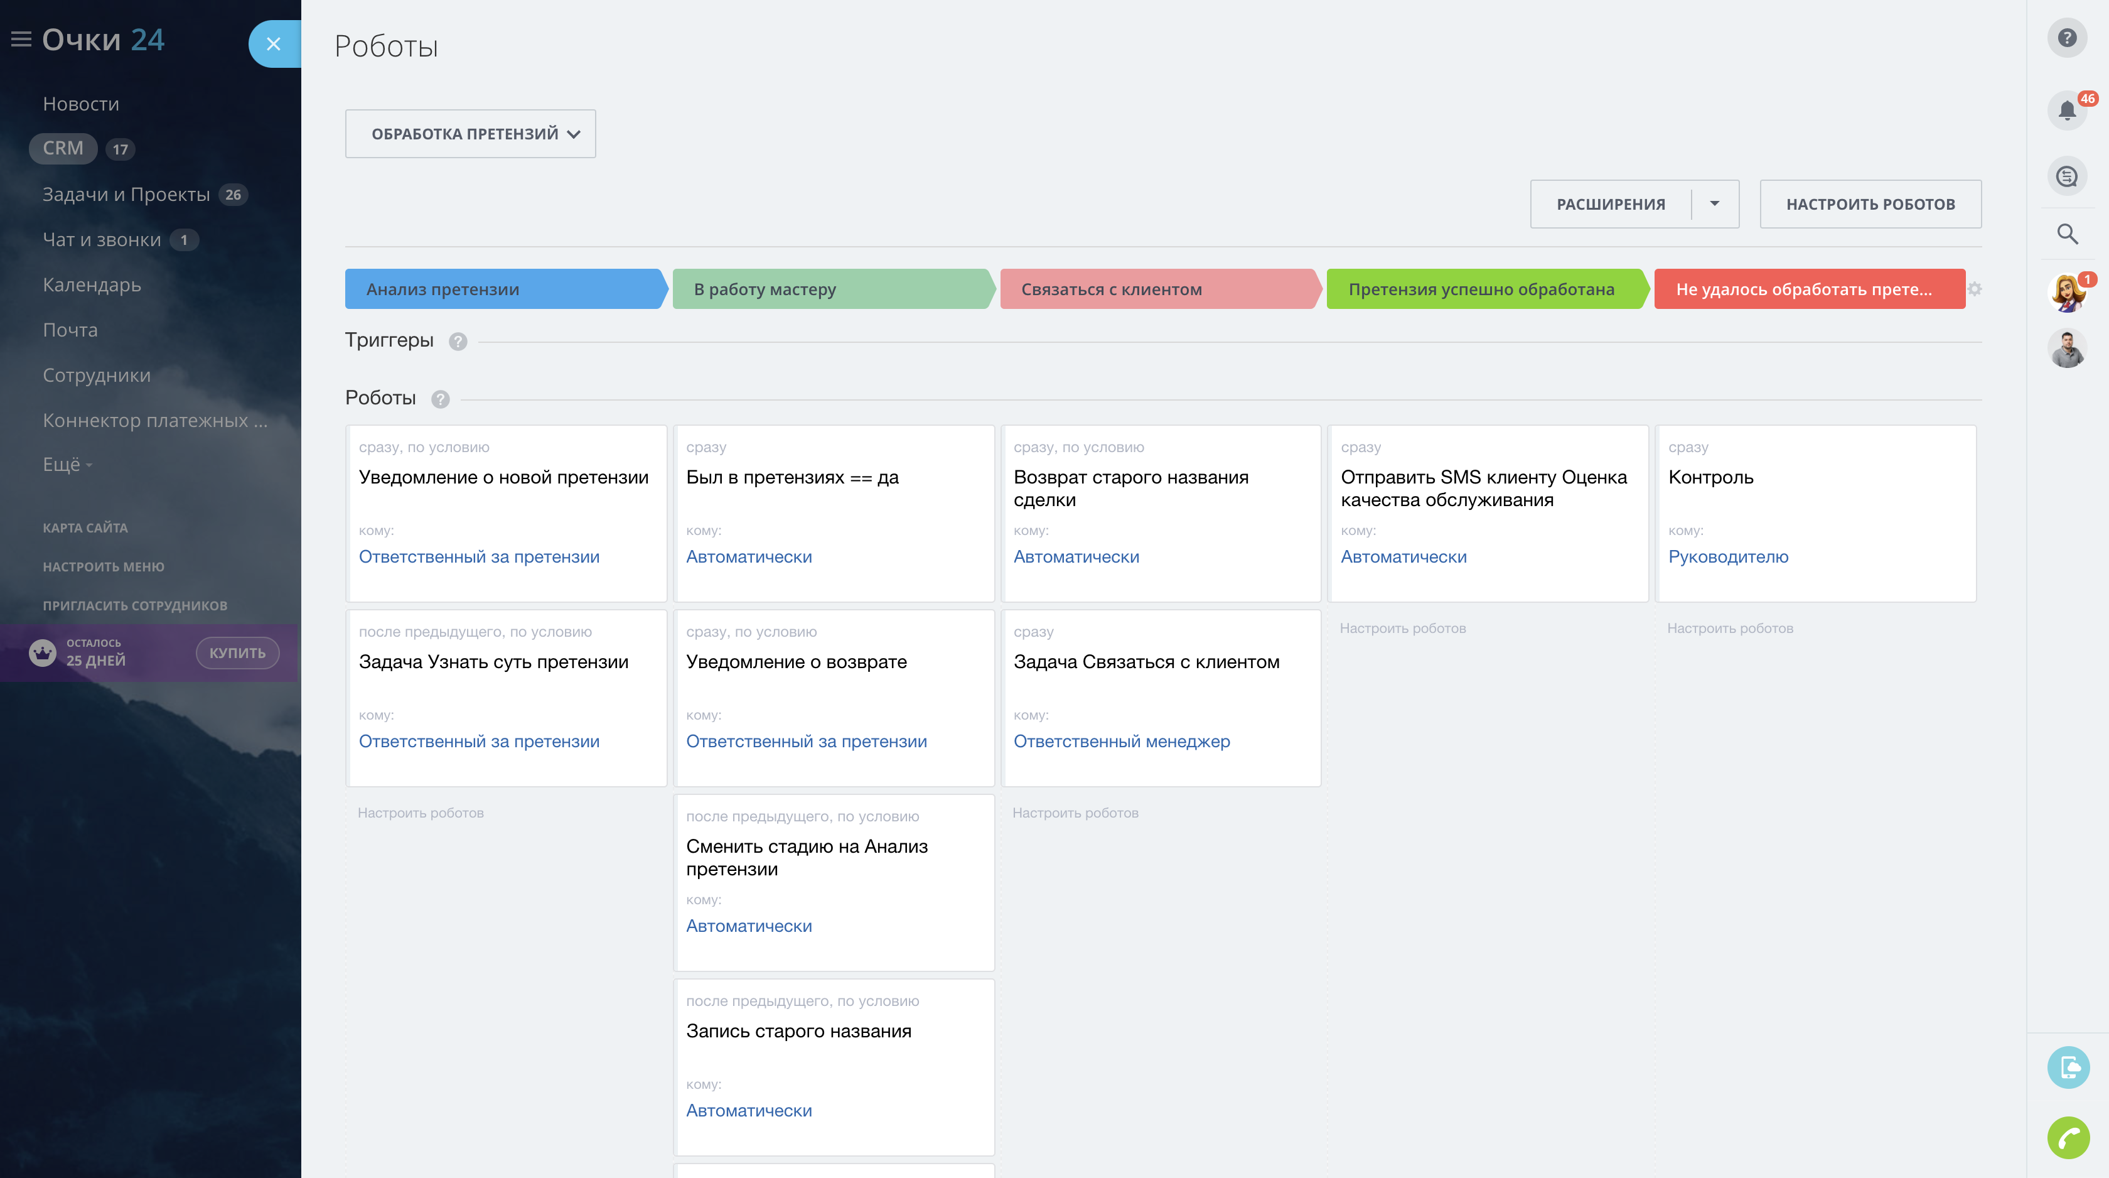Click the help icon beside Роботы section

tap(441, 399)
